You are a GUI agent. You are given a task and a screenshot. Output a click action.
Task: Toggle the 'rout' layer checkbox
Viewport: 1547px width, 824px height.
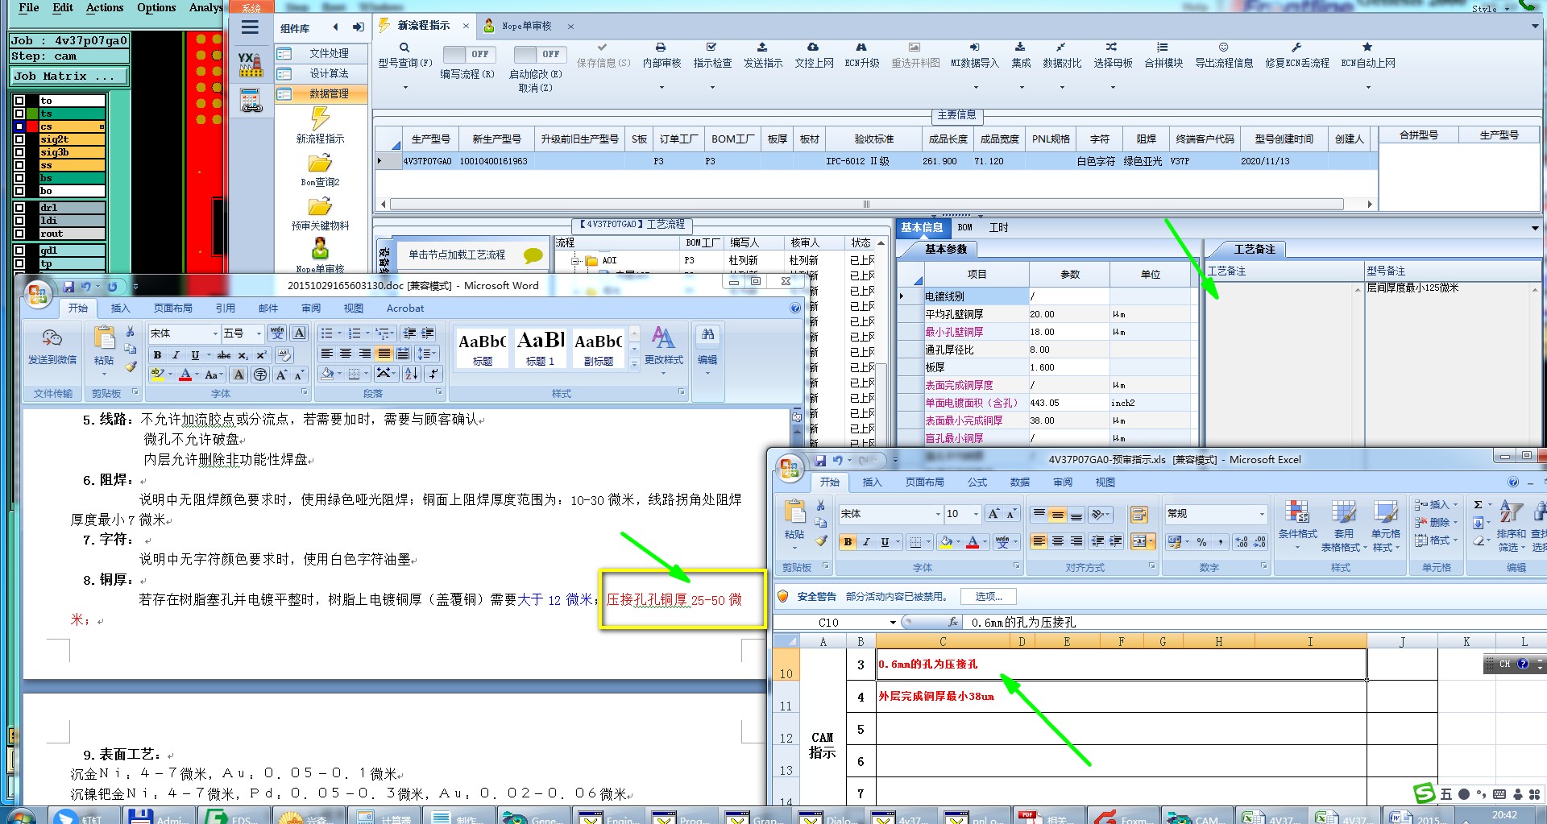[x=19, y=234]
